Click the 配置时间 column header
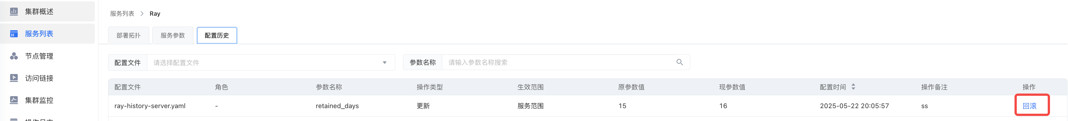Image resolution: width=1068 pixels, height=121 pixels. tap(833, 87)
